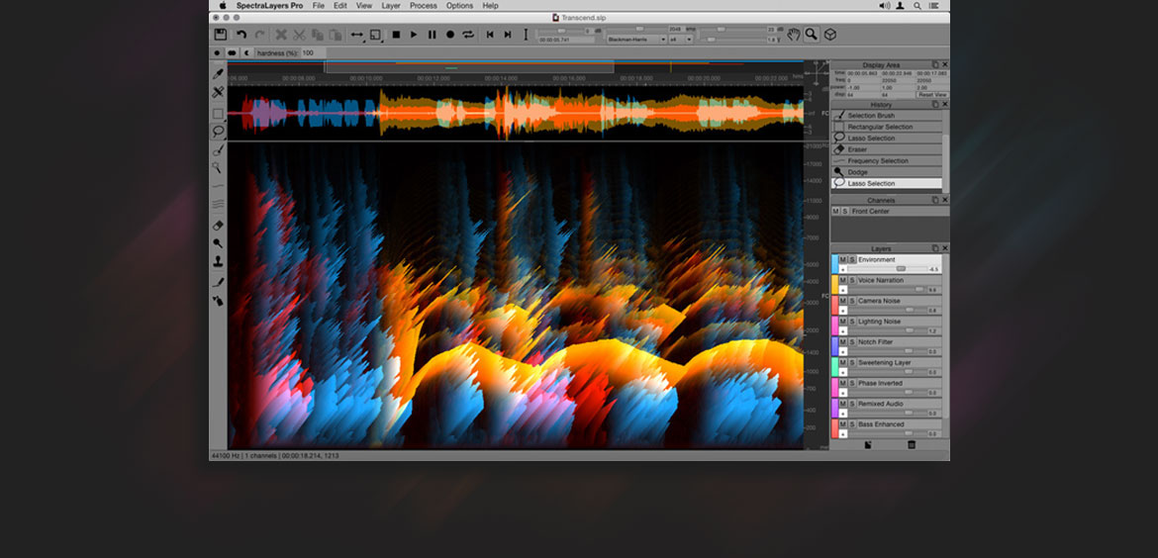Viewport: 1158px width, 558px height.
Task: Click the Undo arrow in the toolbar
Action: [241, 35]
